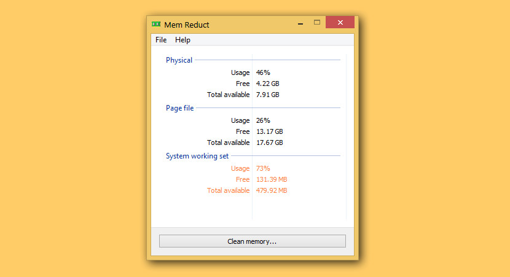The image size is (510, 277).
Task: Maximize the Mem Reduct window
Action: point(317,22)
